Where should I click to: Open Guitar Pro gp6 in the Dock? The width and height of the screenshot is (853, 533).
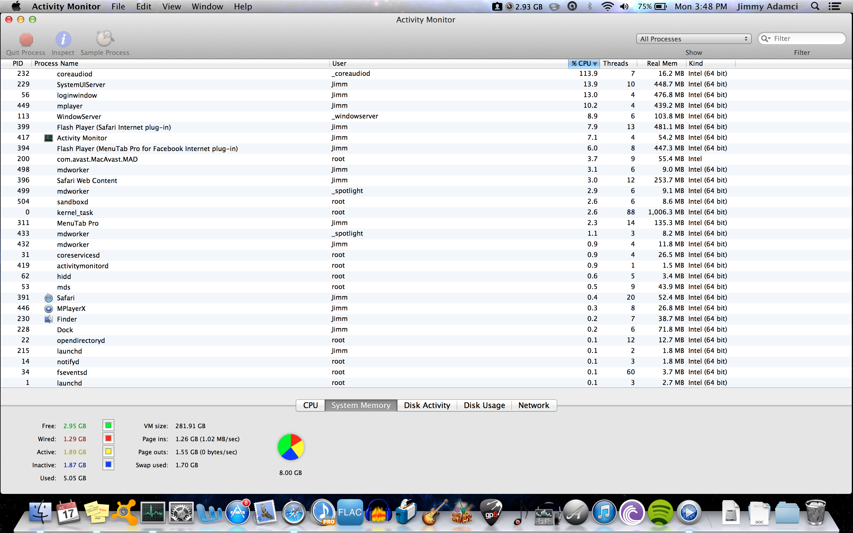coord(491,512)
